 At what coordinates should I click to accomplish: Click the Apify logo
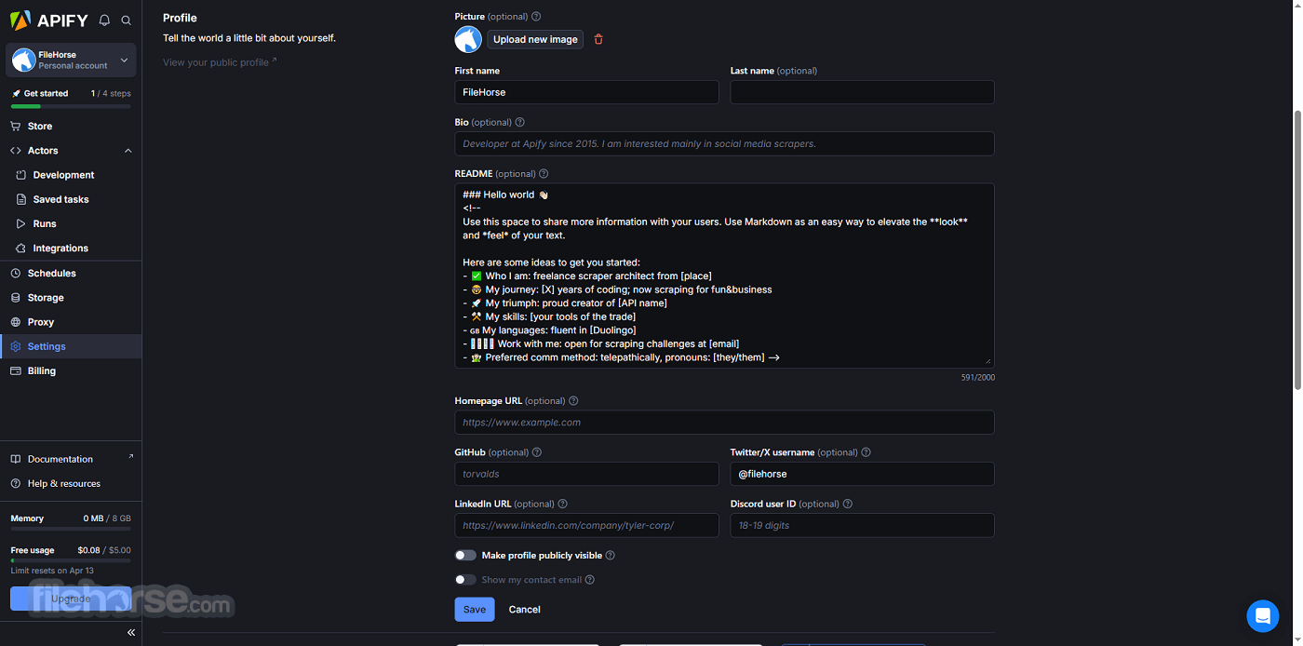[x=48, y=20]
